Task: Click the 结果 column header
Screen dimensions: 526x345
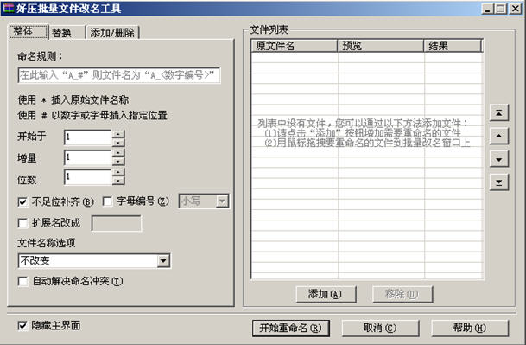Action: (x=453, y=46)
